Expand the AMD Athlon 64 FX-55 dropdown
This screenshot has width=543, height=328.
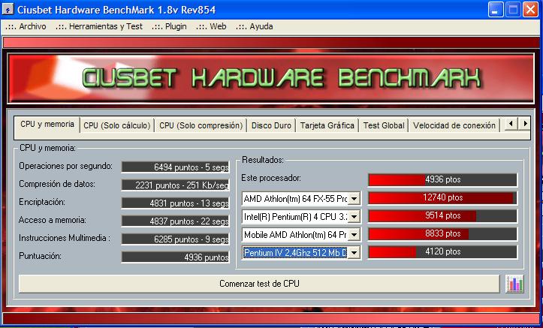[354, 198]
